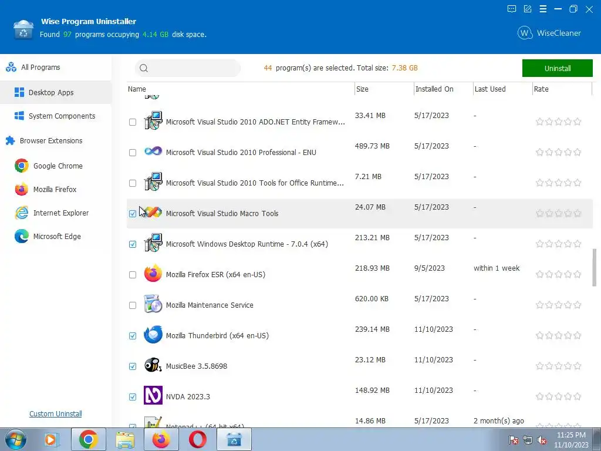Sort list by Last Used column
The width and height of the screenshot is (601, 451).
pos(490,89)
